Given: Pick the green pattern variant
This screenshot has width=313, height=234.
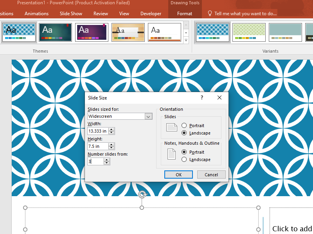Looking at the screenshot, I should (x=249, y=32).
